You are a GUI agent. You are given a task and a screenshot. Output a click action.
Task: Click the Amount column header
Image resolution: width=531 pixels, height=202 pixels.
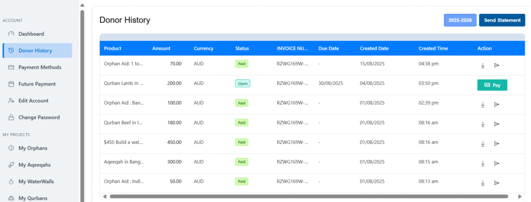pos(161,48)
